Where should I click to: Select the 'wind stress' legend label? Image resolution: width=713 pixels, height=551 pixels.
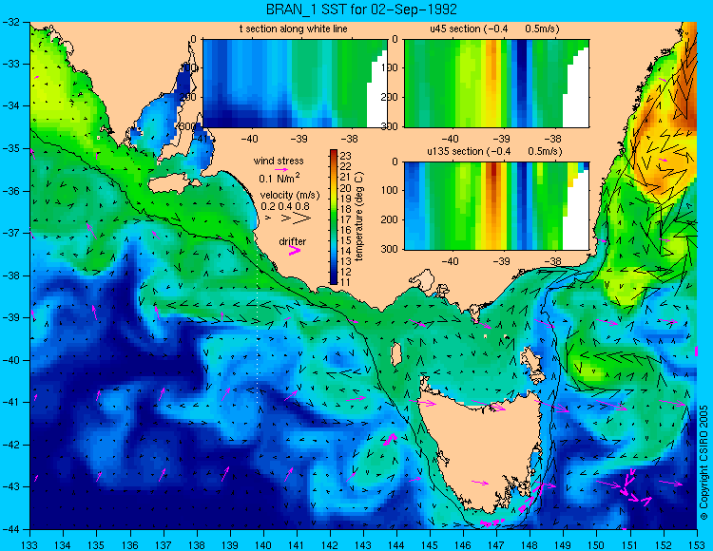click(x=279, y=161)
